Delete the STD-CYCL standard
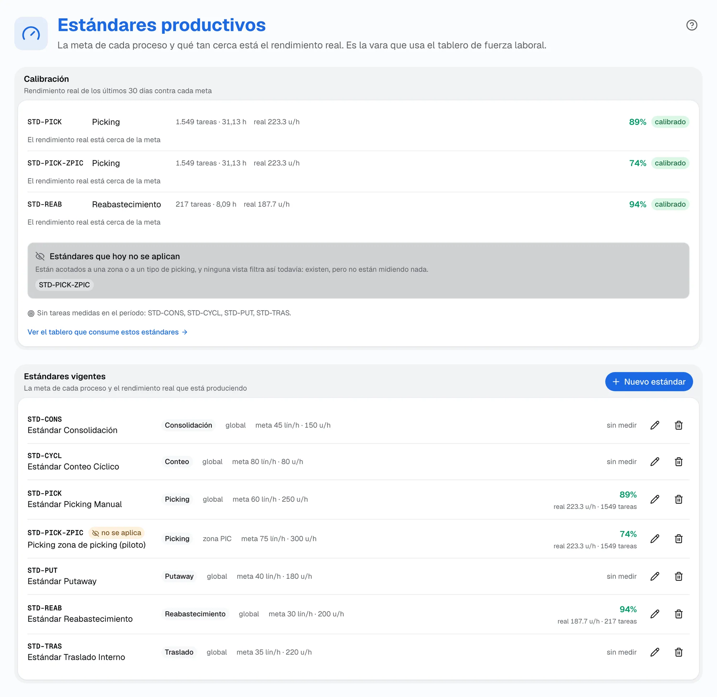 [679, 462]
